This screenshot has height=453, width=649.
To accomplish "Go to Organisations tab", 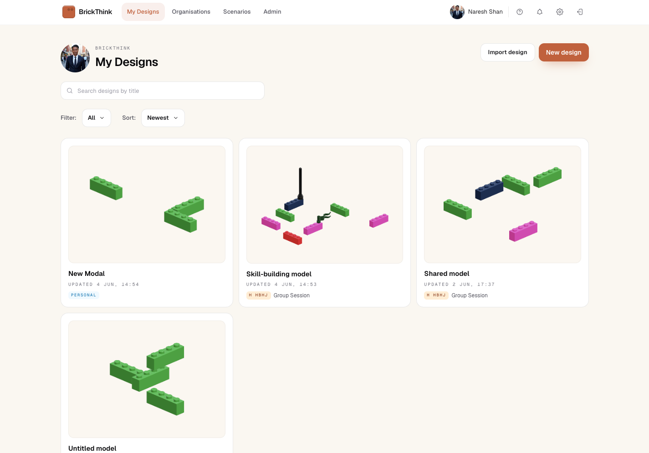I will click(x=191, y=12).
